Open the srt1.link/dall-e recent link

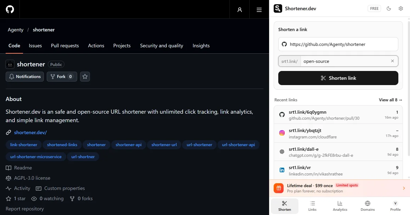[x=338, y=152]
